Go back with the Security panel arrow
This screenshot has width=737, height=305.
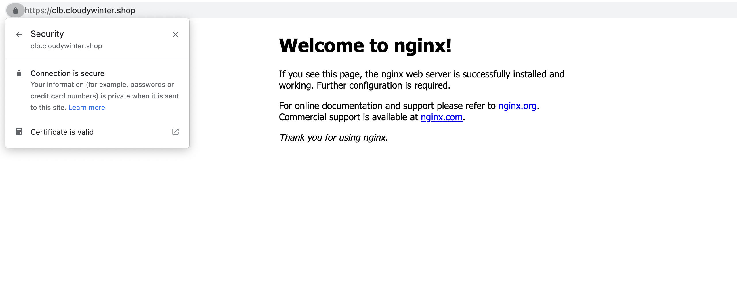tap(19, 35)
